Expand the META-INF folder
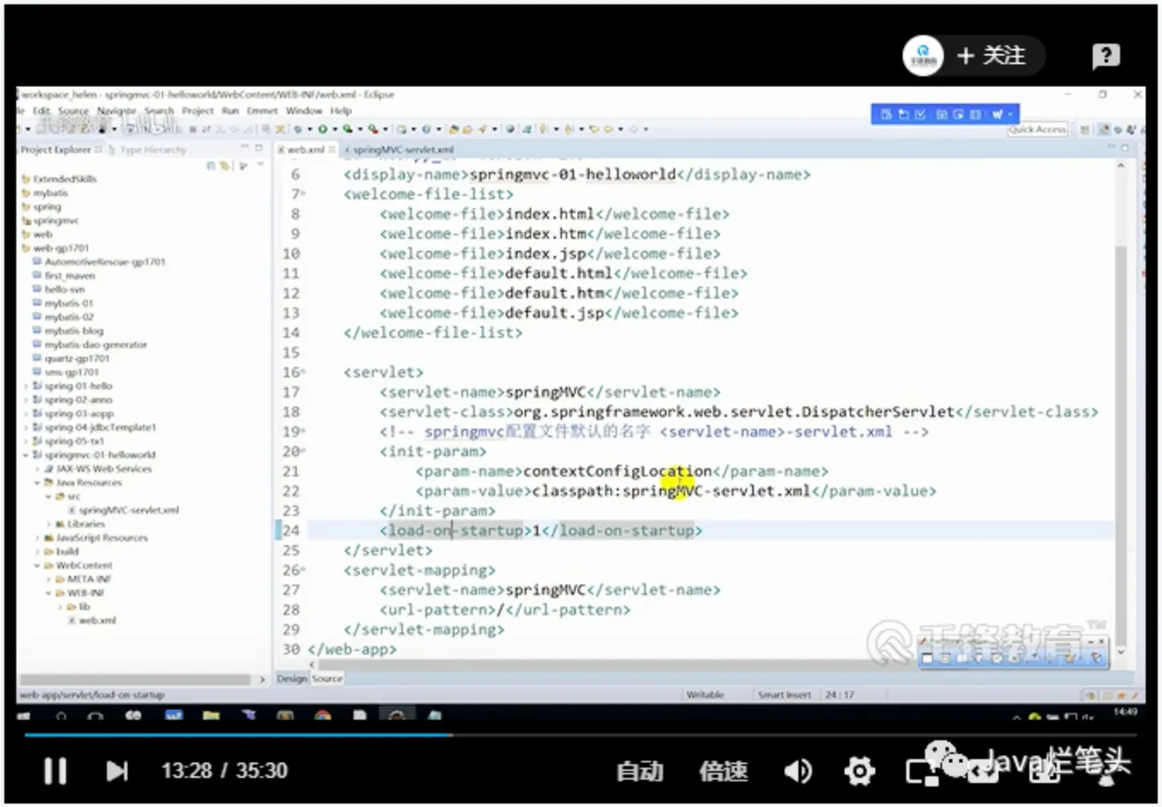The height and width of the screenshot is (807, 1162). [49, 579]
